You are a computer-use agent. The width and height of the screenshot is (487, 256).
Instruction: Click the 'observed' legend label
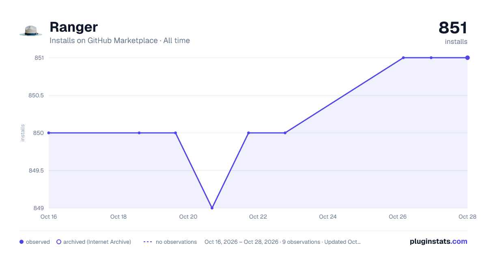pos(38,242)
